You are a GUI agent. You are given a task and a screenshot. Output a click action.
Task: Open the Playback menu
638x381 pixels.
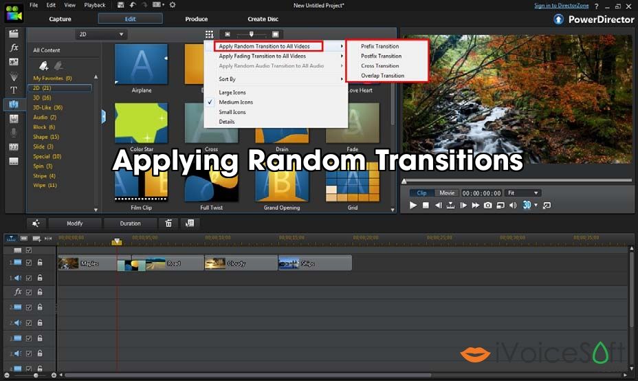click(94, 5)
